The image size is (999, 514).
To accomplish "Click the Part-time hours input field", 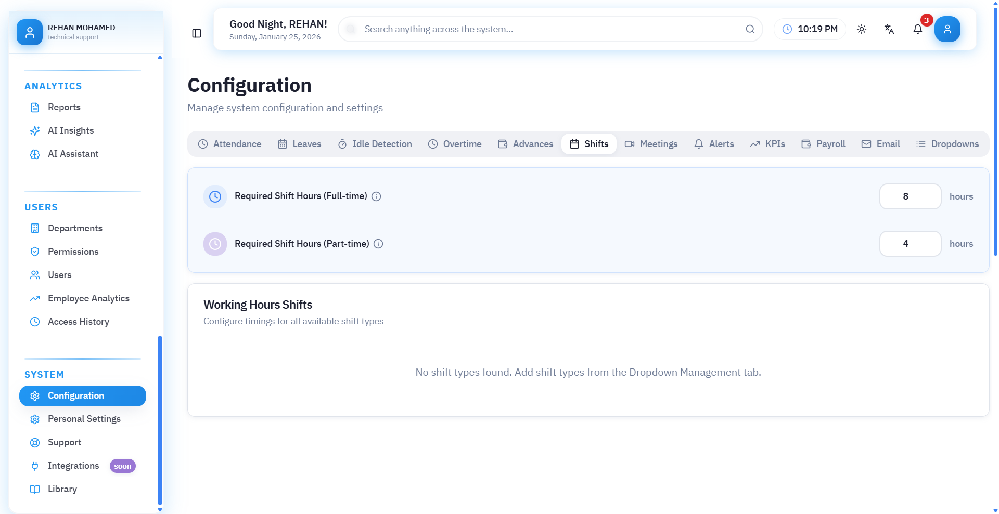I will 910,244.
